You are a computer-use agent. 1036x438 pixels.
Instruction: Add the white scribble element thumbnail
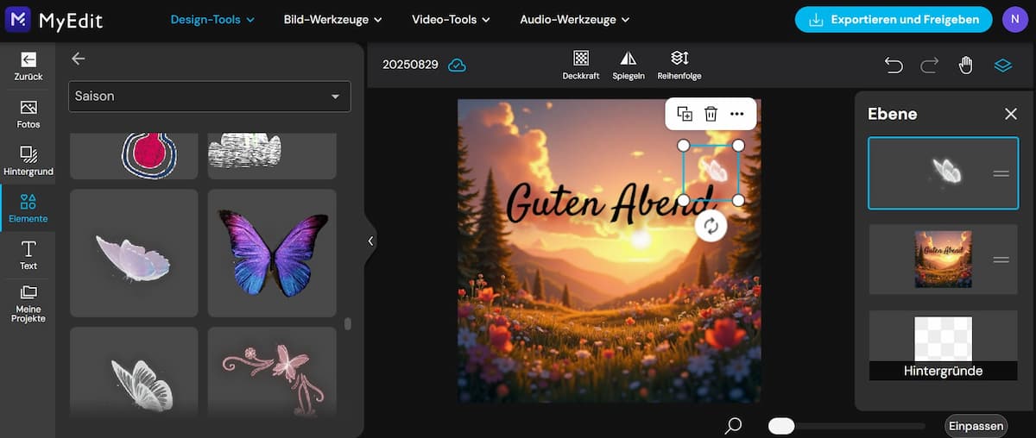[x=272, y=156]
